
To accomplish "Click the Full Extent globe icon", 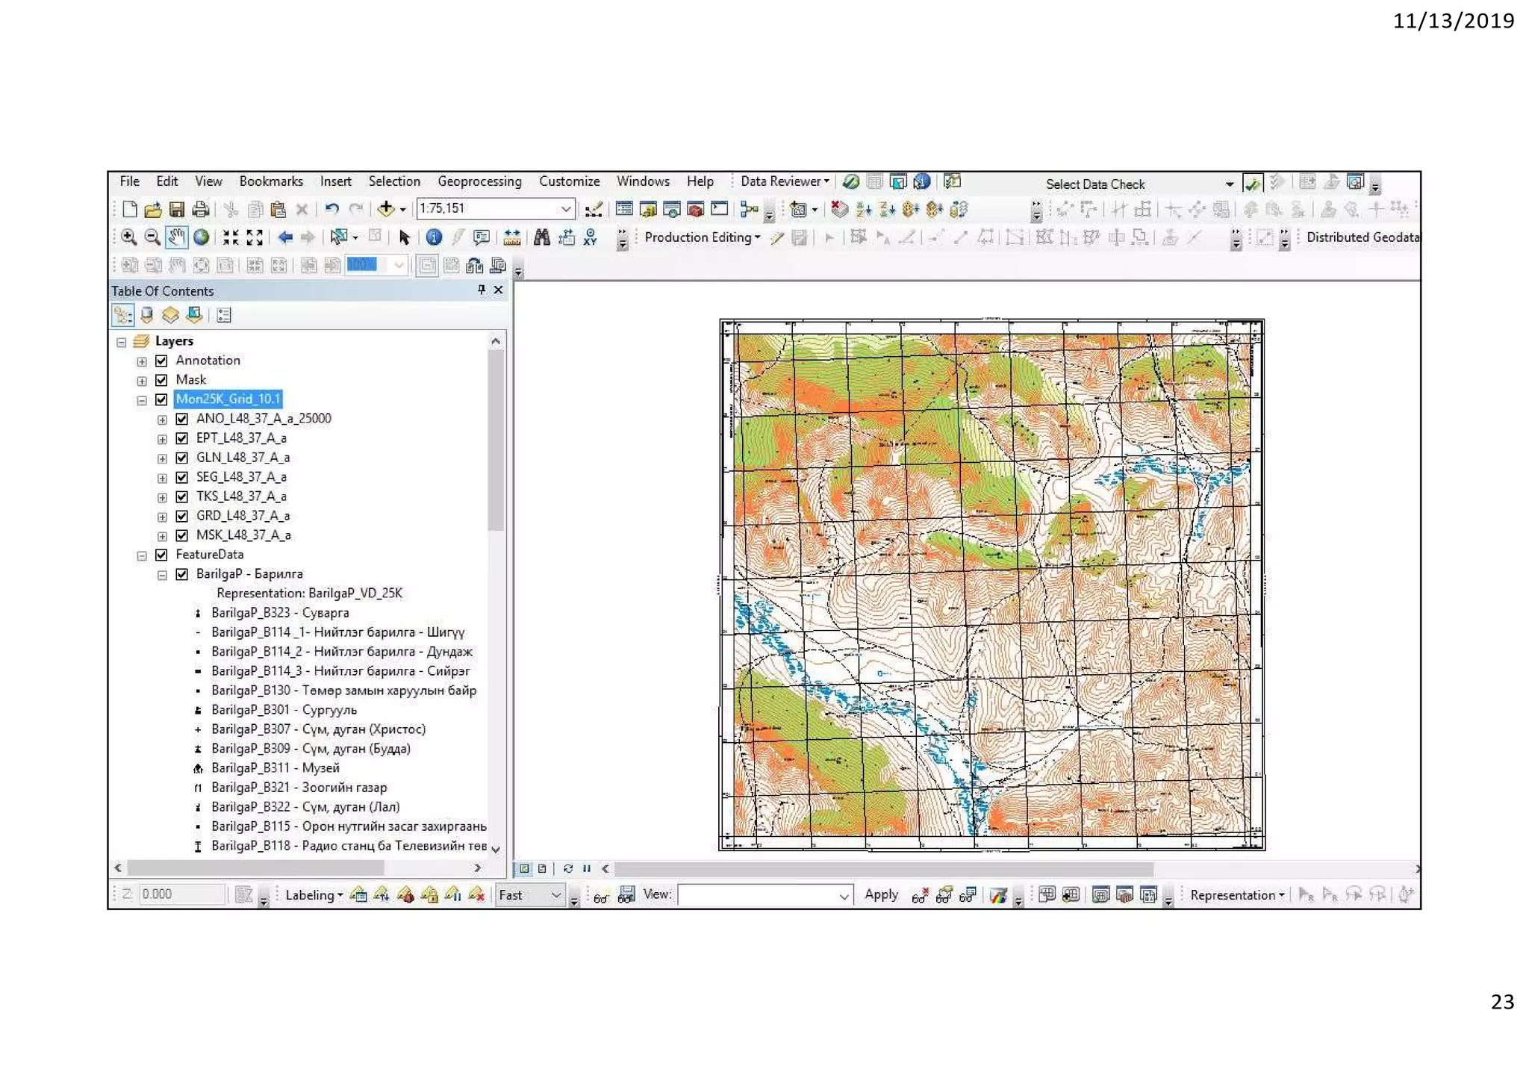I will coord(202,237).
